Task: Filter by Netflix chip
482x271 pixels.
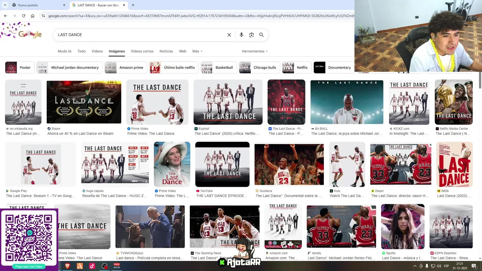Action: tap(297, 67)
